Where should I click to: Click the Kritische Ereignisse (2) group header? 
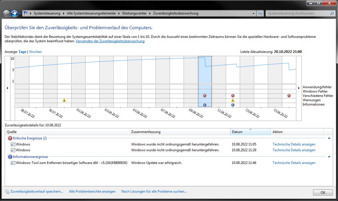(x=30, y=138)
